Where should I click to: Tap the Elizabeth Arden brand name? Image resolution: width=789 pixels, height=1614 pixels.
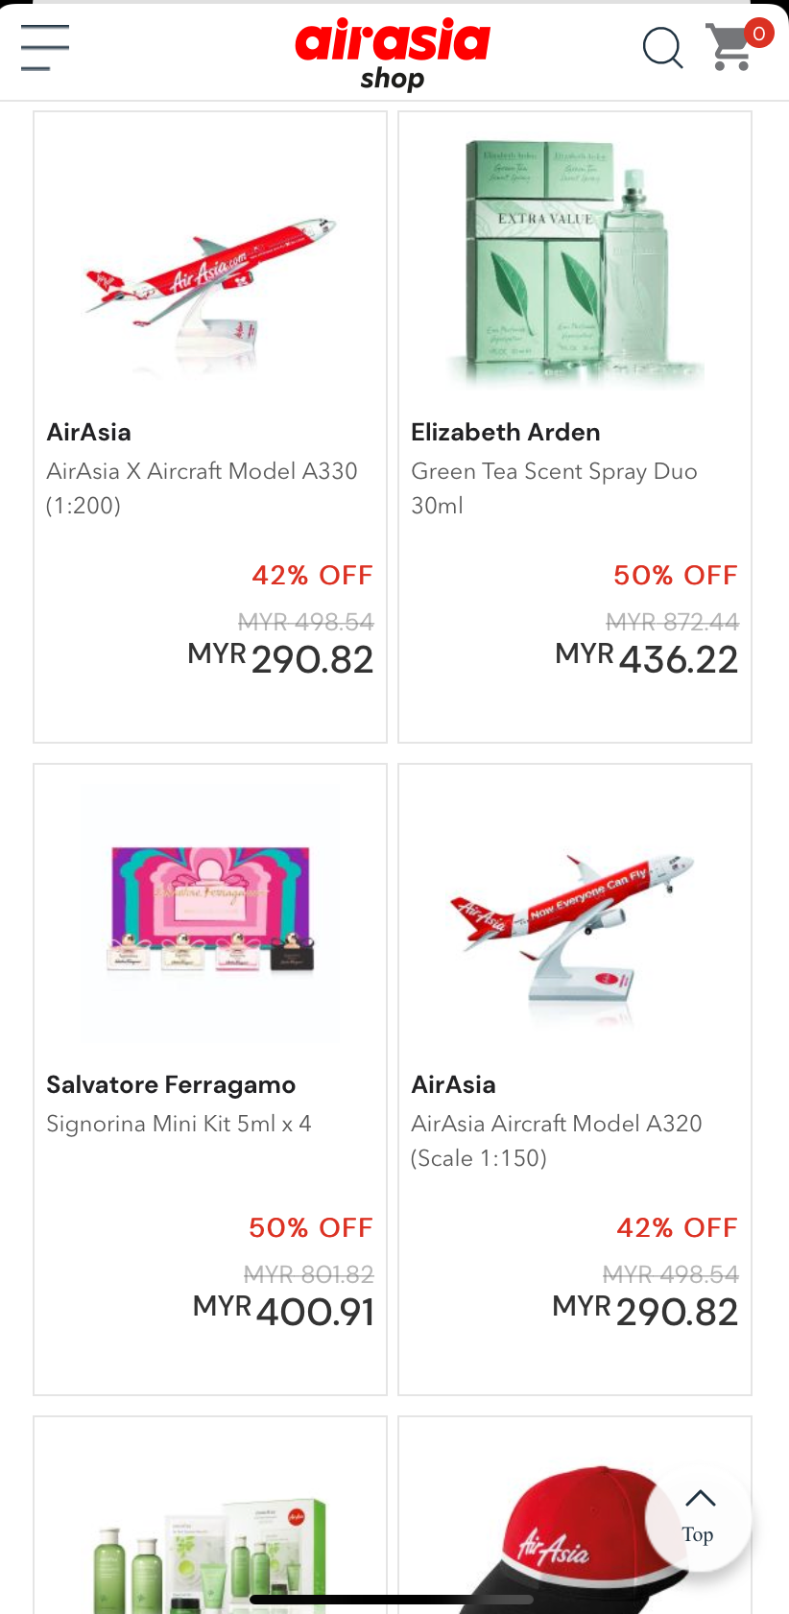pyautogui.click(x=506, y=432)
